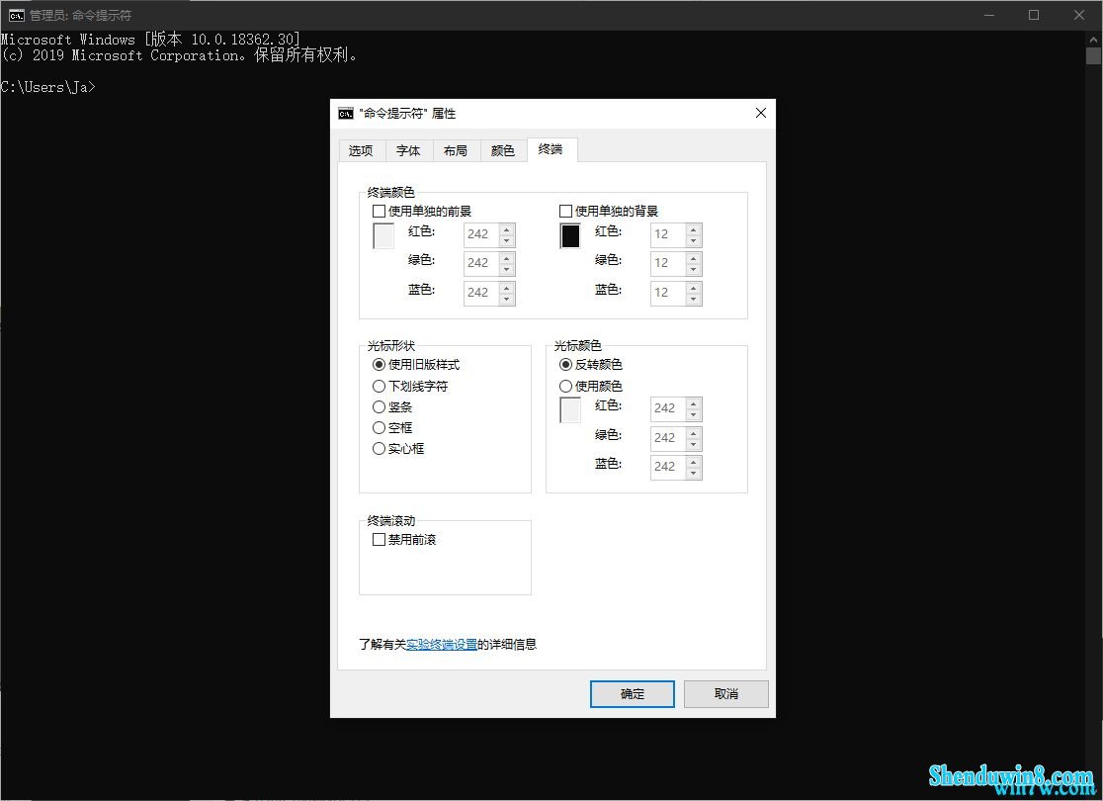Switch to the 字体 tab
The width and height of the screenshot is (1103, 801).
[x=408, y=150]
